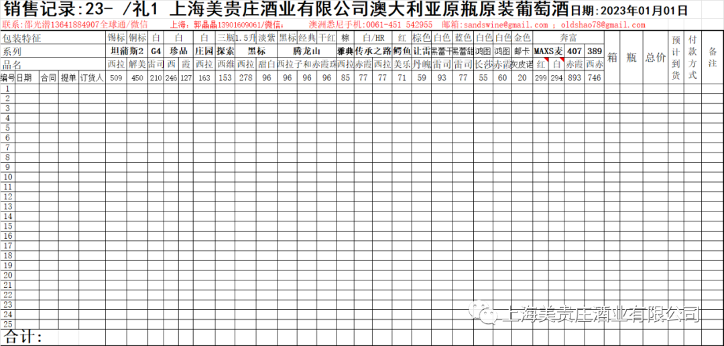Click the 灰皮诺 product name cell
This screenshot has width=724, height=346.
point(522,64)
